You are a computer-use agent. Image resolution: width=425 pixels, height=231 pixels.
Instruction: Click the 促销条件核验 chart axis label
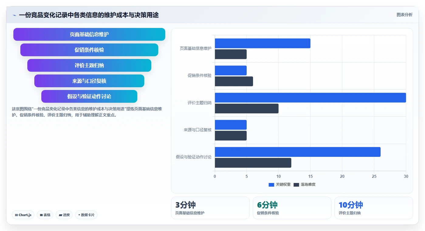coord(199,75)
